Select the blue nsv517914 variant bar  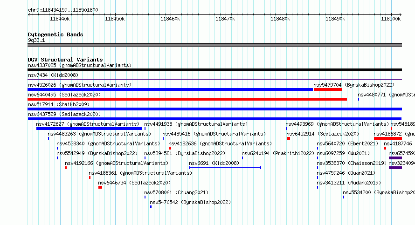tap(214, 109)
